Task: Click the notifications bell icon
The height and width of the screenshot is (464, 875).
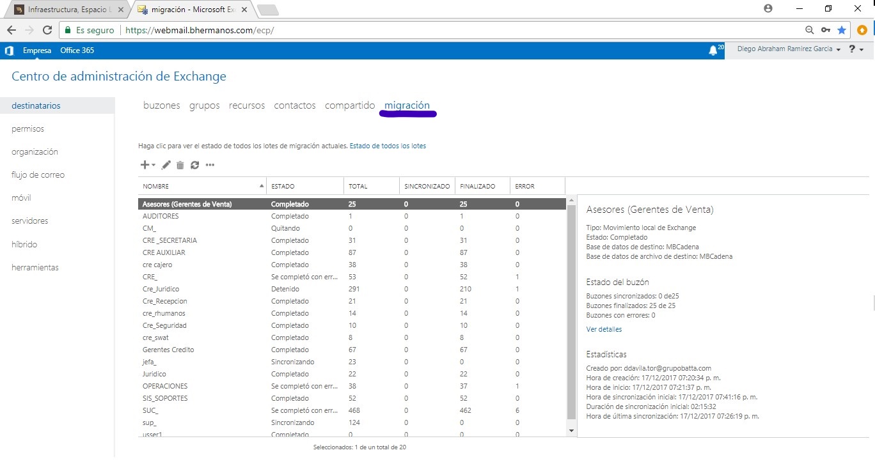Action: pos(713,50)
